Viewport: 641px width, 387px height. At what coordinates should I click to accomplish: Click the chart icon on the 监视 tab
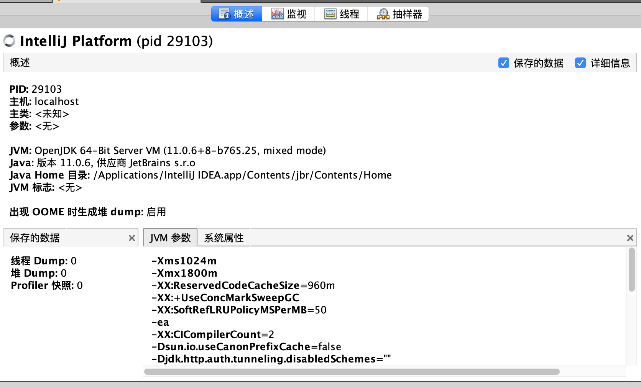coord(277,14)
